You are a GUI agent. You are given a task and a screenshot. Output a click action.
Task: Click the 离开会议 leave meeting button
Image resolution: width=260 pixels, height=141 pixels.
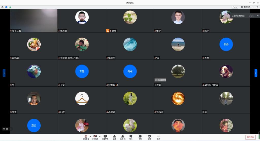250,137
